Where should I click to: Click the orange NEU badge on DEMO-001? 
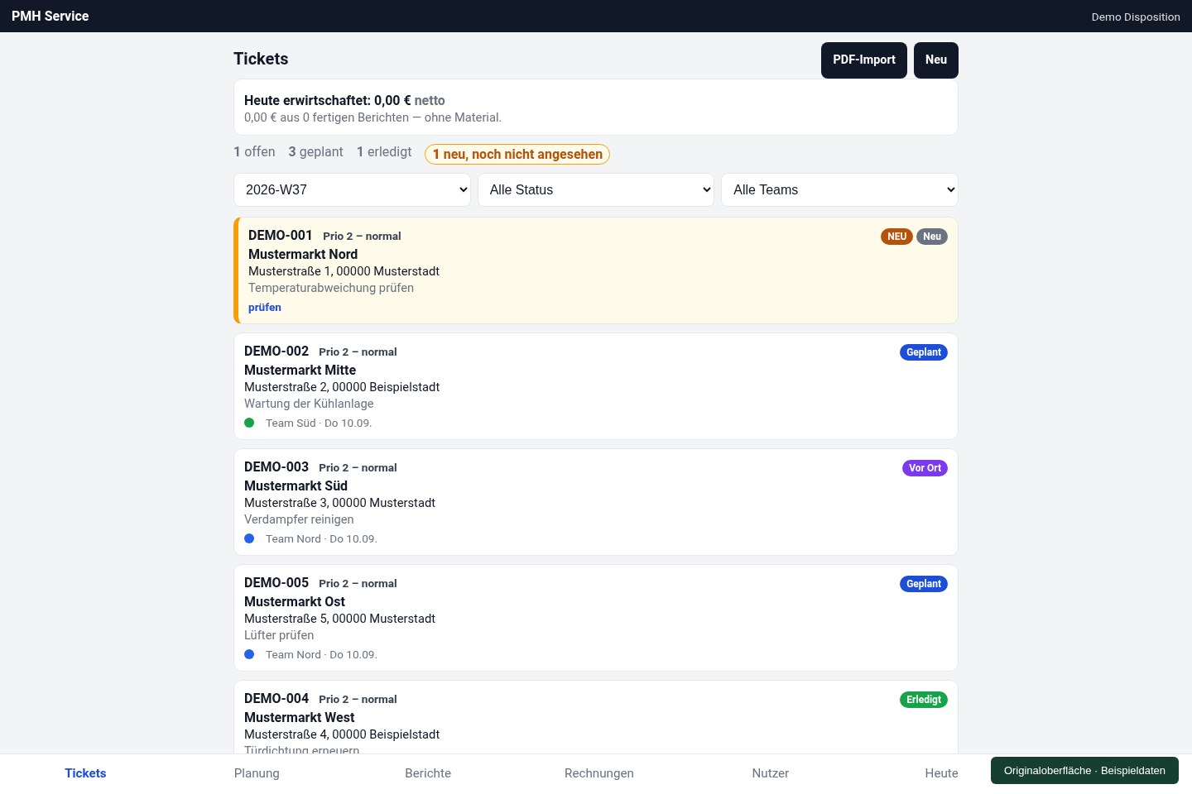point(896,237)
